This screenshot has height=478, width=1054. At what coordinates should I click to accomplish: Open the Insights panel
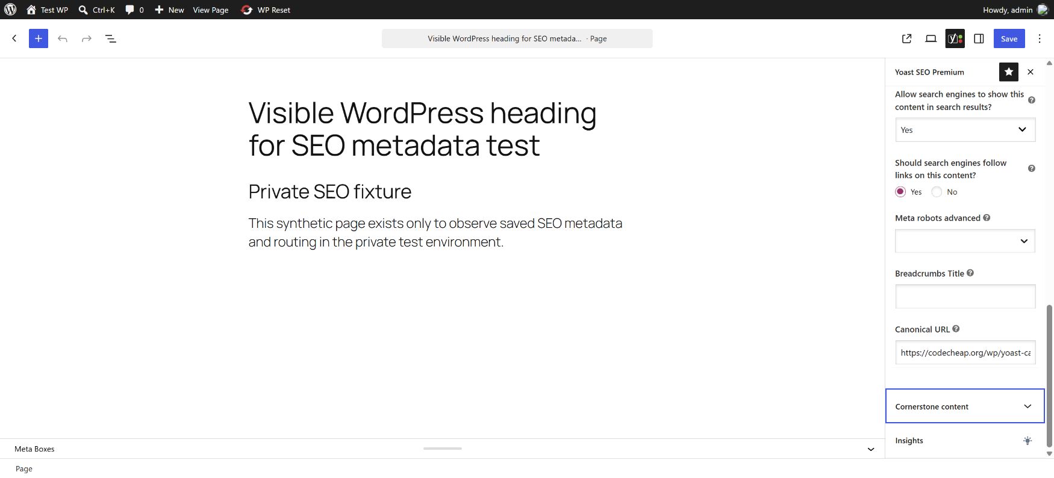[965, 441]
